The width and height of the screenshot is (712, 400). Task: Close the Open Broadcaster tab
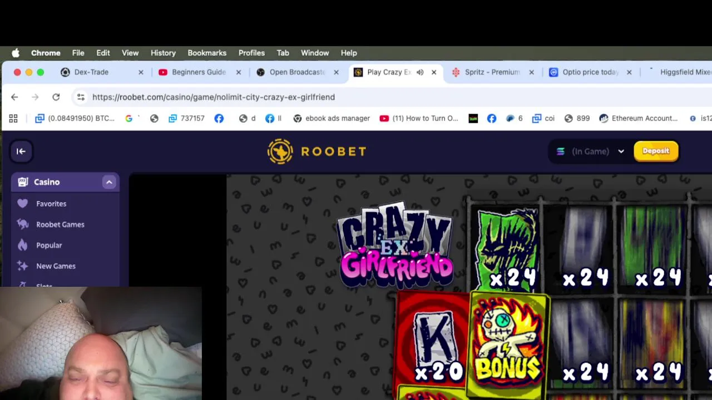pyautogui.click(x=336, y=72)
